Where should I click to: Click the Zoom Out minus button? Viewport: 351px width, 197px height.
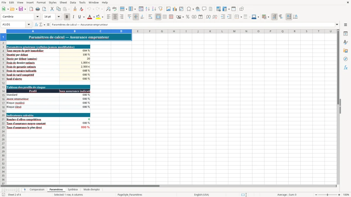tap(316, 195)
